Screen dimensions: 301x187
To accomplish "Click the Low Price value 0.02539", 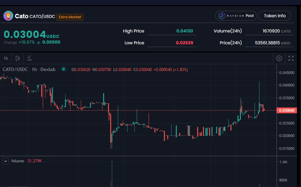I will tap(185, 43).
